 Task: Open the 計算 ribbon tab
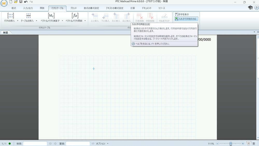133,8
